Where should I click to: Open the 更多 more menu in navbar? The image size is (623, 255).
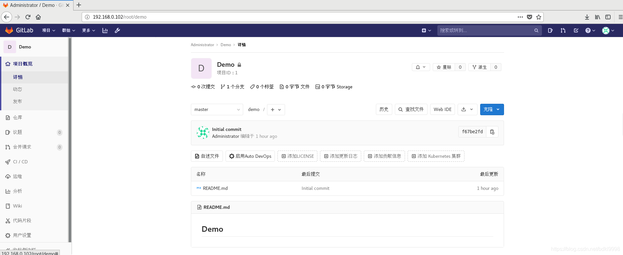[89, 30]
